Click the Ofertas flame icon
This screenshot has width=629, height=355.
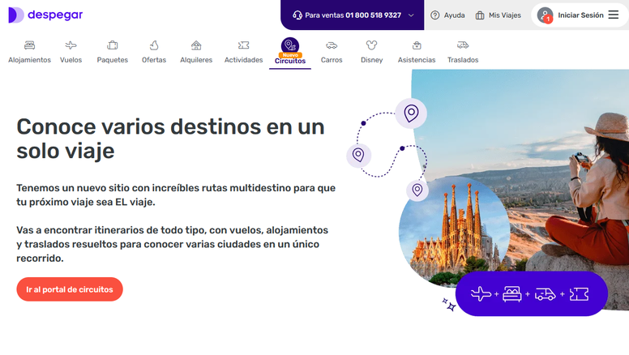click(x=154, y=45)
